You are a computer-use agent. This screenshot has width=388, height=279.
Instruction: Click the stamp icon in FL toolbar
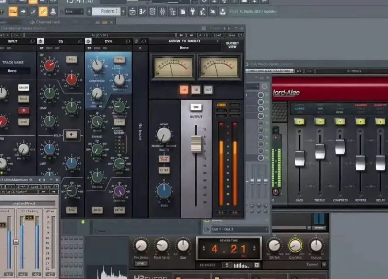click(x=53, y=11)
